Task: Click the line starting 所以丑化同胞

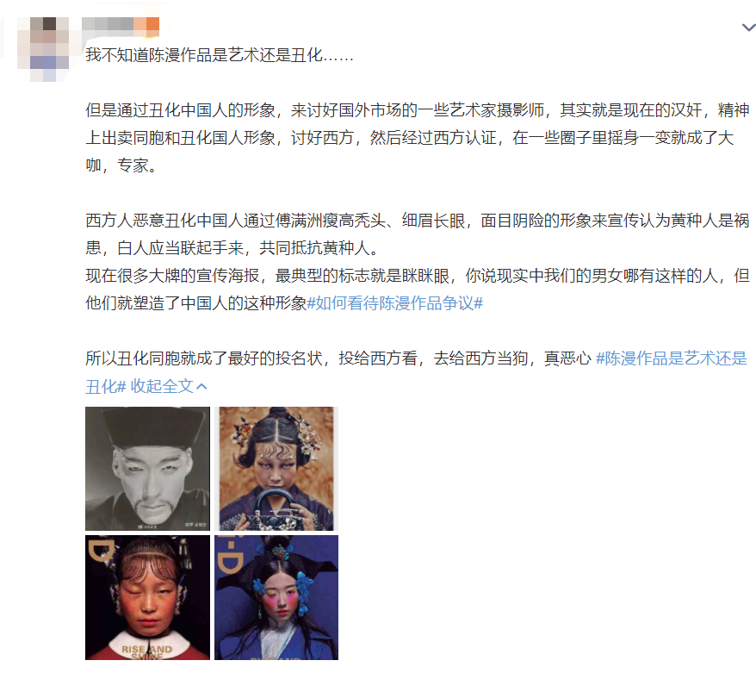Action: tap(338, 358)
